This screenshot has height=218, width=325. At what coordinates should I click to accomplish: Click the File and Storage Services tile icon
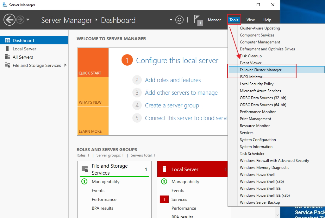pyautogui.click(x=85, y=169)
